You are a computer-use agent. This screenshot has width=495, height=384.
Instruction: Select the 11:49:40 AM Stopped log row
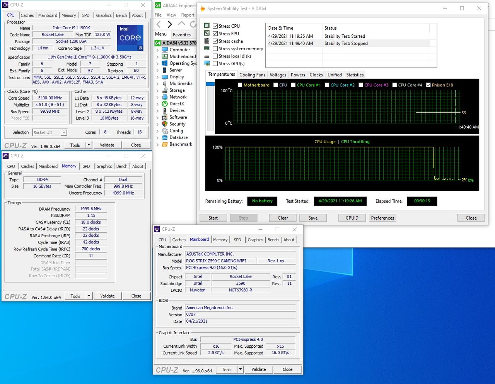348,44
